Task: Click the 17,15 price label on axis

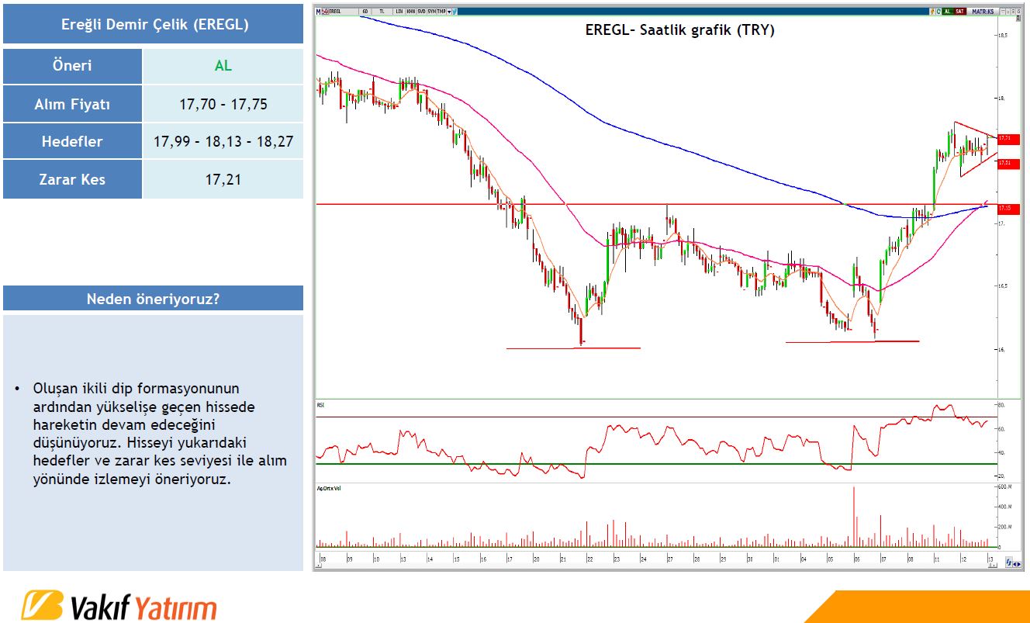Action: click(x=1008, y=209)
